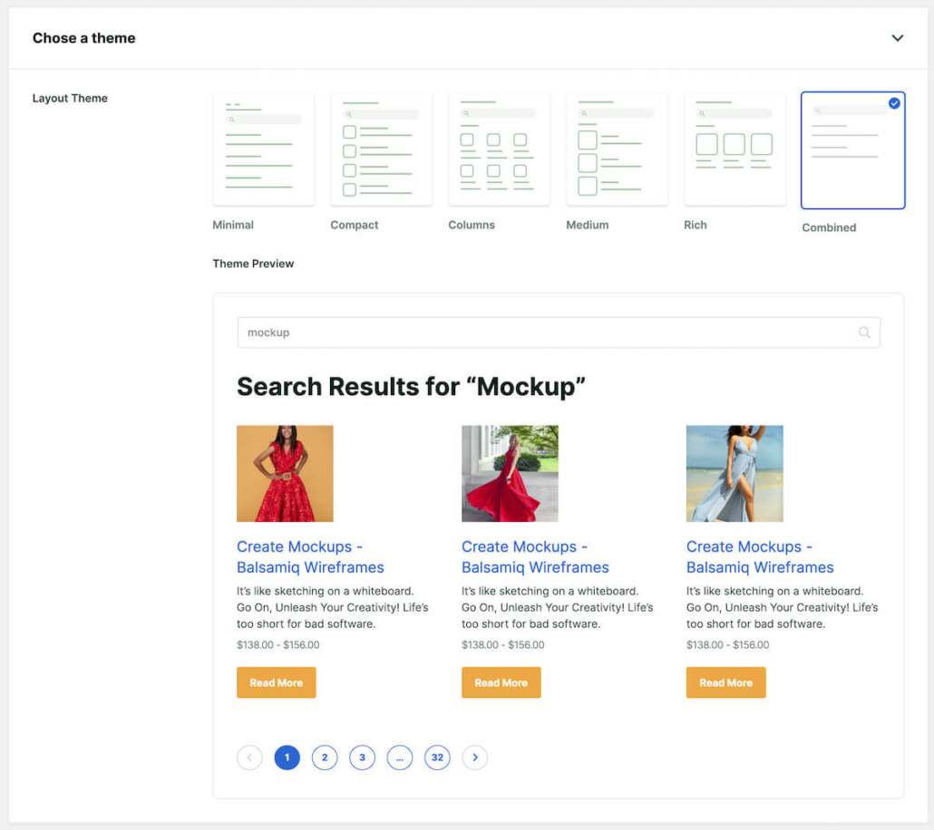Click the red dress product thumbnail

(x=285, y=472)
